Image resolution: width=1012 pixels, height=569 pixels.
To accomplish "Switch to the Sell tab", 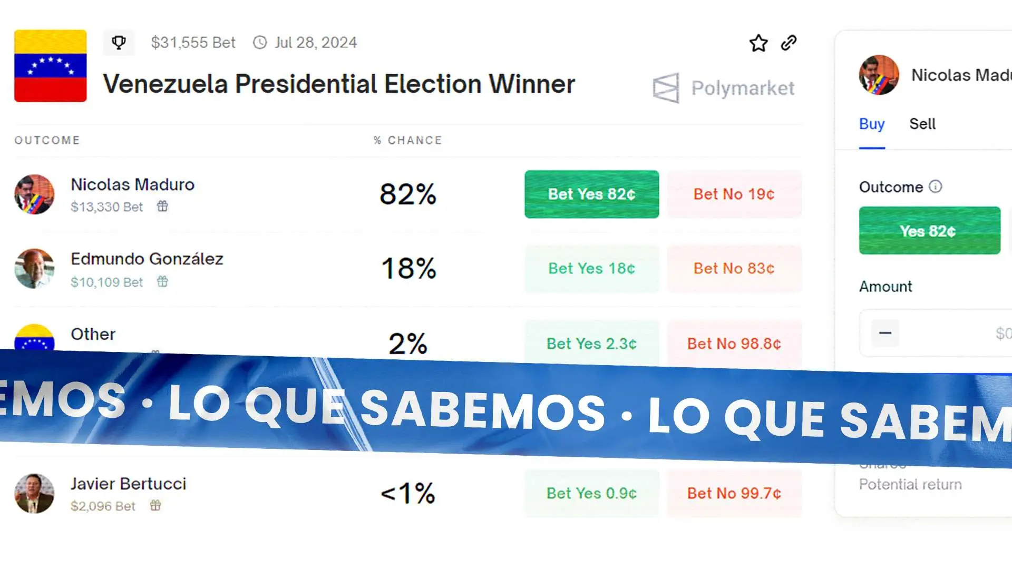I will [x=922, y=124].
